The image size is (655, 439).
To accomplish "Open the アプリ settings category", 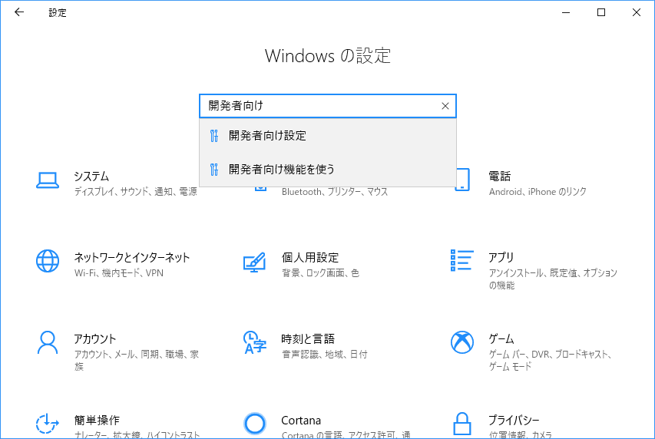I will click(501, 258).
